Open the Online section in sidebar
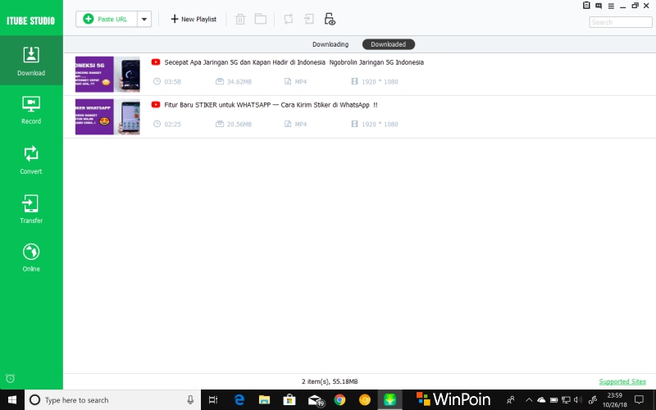Image resolution: width=656 pixels, height=410 pixels. (31, 257)
